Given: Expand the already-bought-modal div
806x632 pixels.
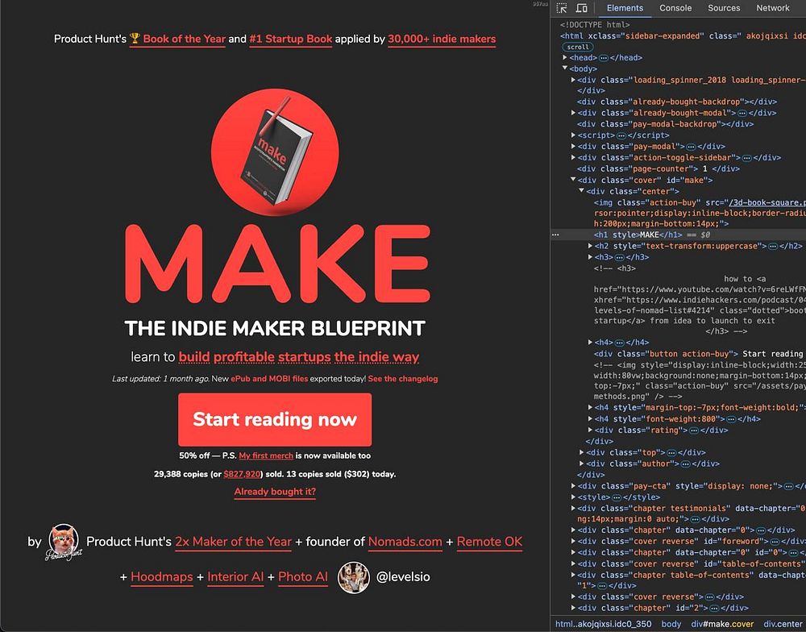Looking at the screenshot, I should [573, 113].
